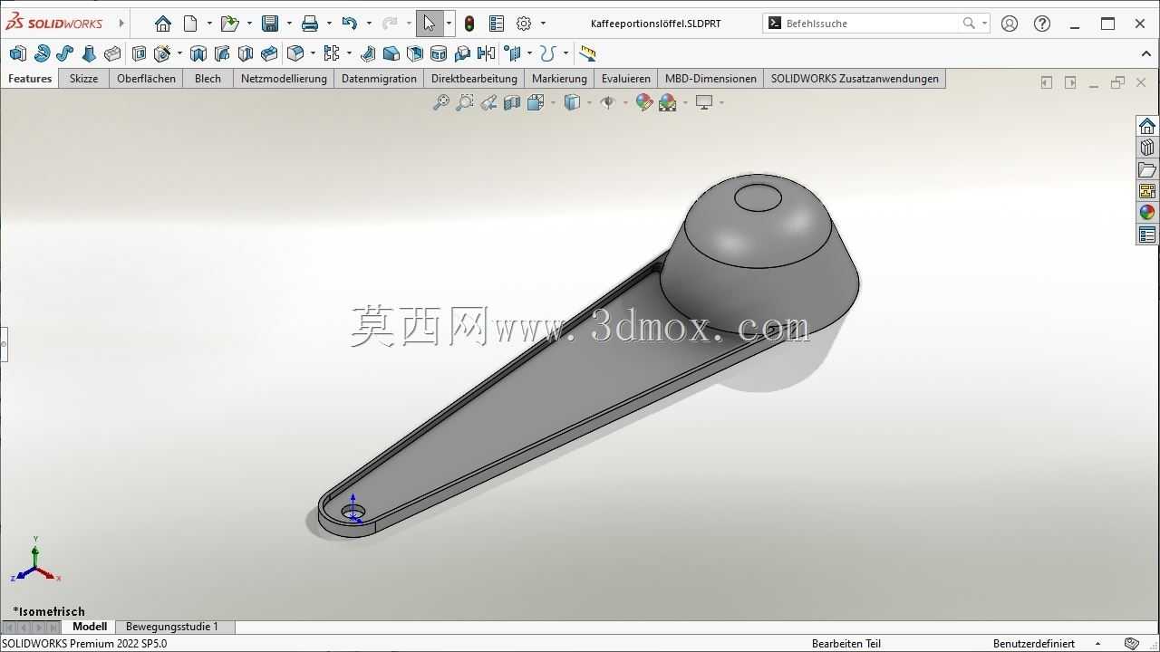Switch to the Netzmodellierung tab
Image resolution: width=1160 pixels, height=652 pixels.
[x=284, y=79]
